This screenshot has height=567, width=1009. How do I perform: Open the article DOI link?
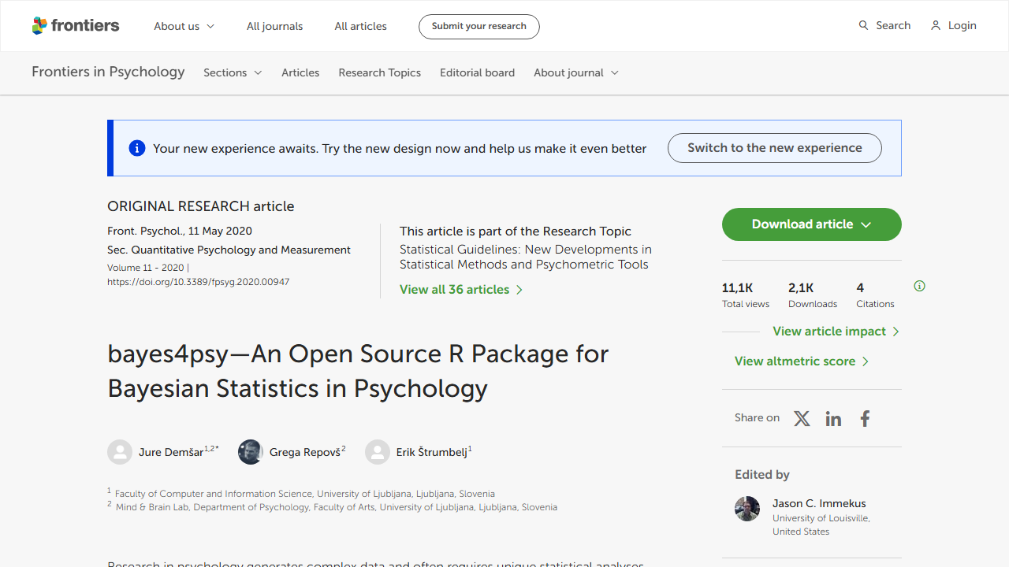coord(199,282)
